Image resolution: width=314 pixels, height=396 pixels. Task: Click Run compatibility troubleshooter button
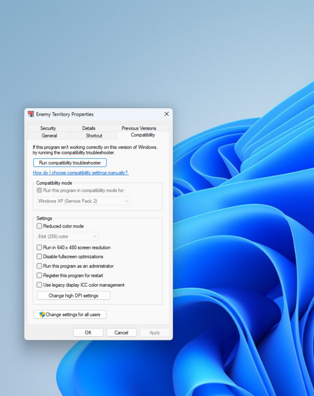click(x=70, y=163)
